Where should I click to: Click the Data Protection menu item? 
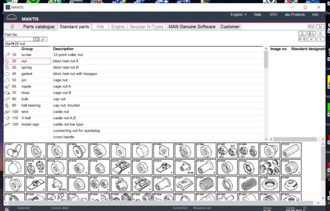(295, 14)
